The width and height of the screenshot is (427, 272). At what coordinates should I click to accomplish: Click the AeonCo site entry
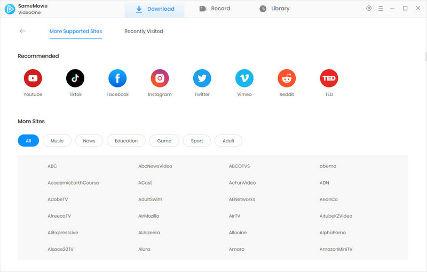[x=329, y=199]
